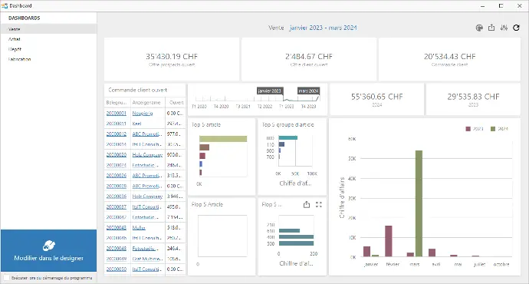Open order link 20000020
The width and height of the screenshot is (529, 284).
[117, 154]
